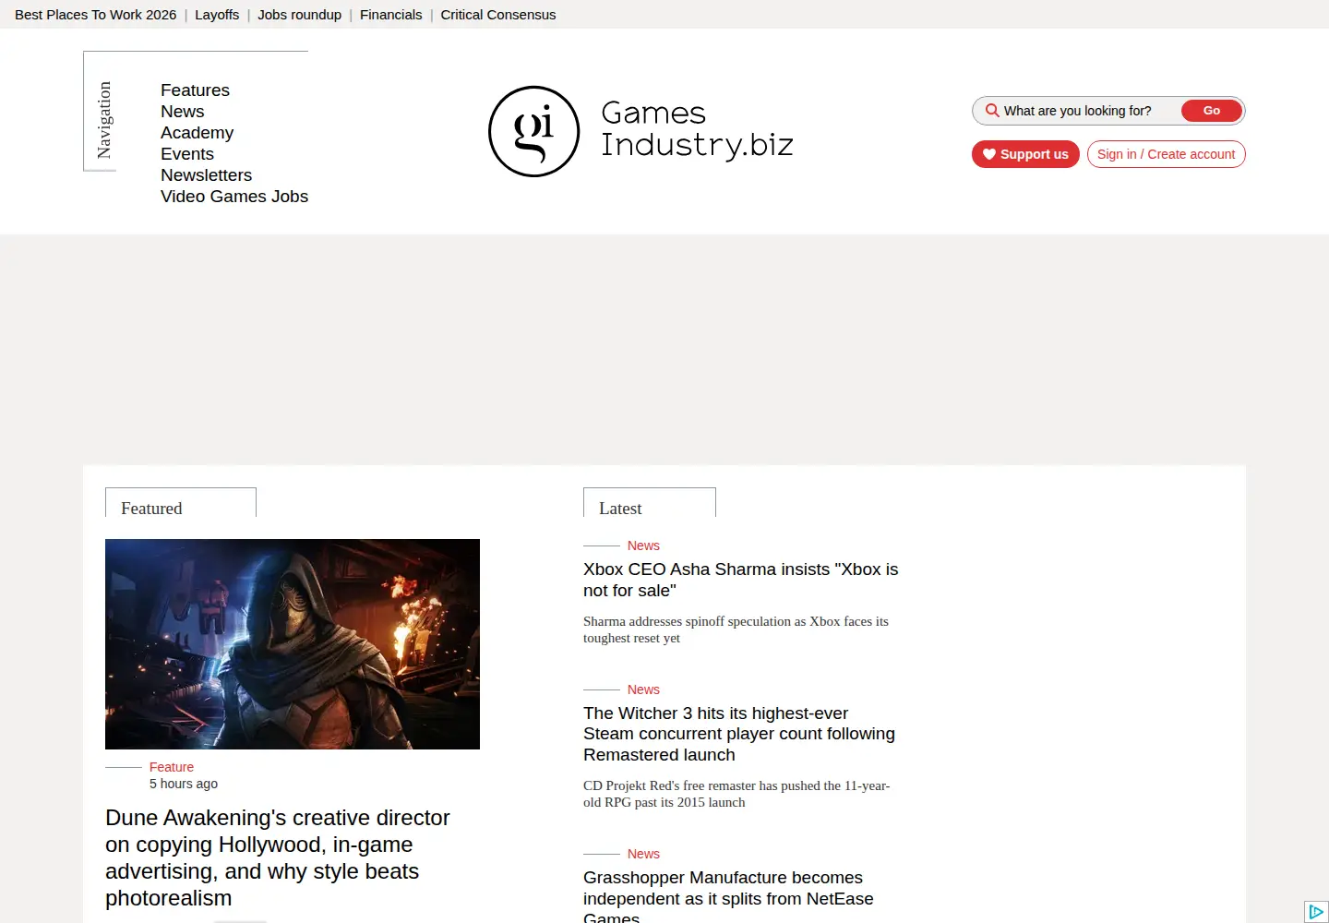Open the Financials topic link

tap(390, 15)
